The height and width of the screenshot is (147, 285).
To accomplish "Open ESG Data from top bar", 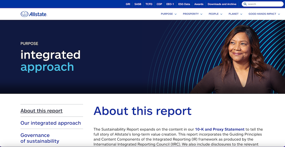I will [x=184, y=4].
